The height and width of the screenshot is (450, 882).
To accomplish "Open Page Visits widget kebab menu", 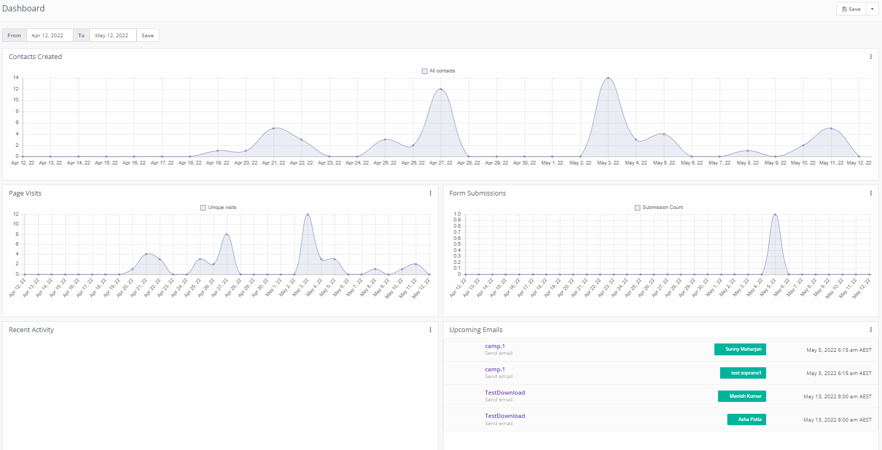I will pos(430,193).
